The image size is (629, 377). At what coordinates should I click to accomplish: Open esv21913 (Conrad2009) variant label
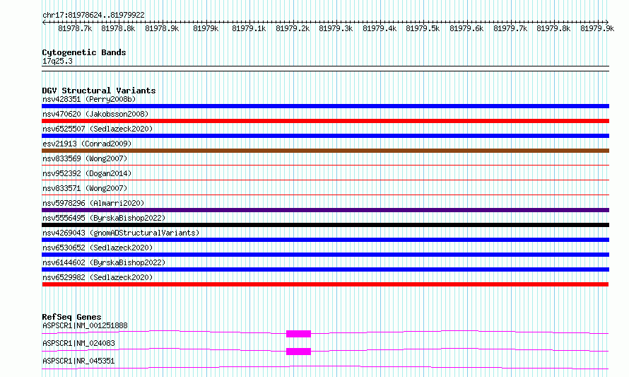point(87,144)
